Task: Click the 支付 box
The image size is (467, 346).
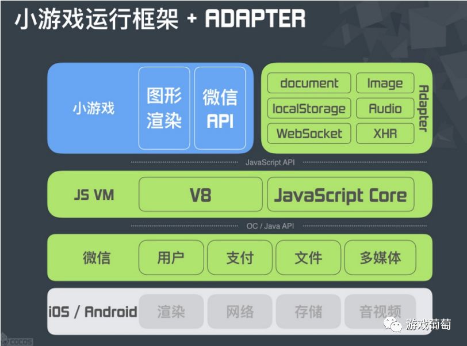Action: pyautogui.click(x=240, y=257)
